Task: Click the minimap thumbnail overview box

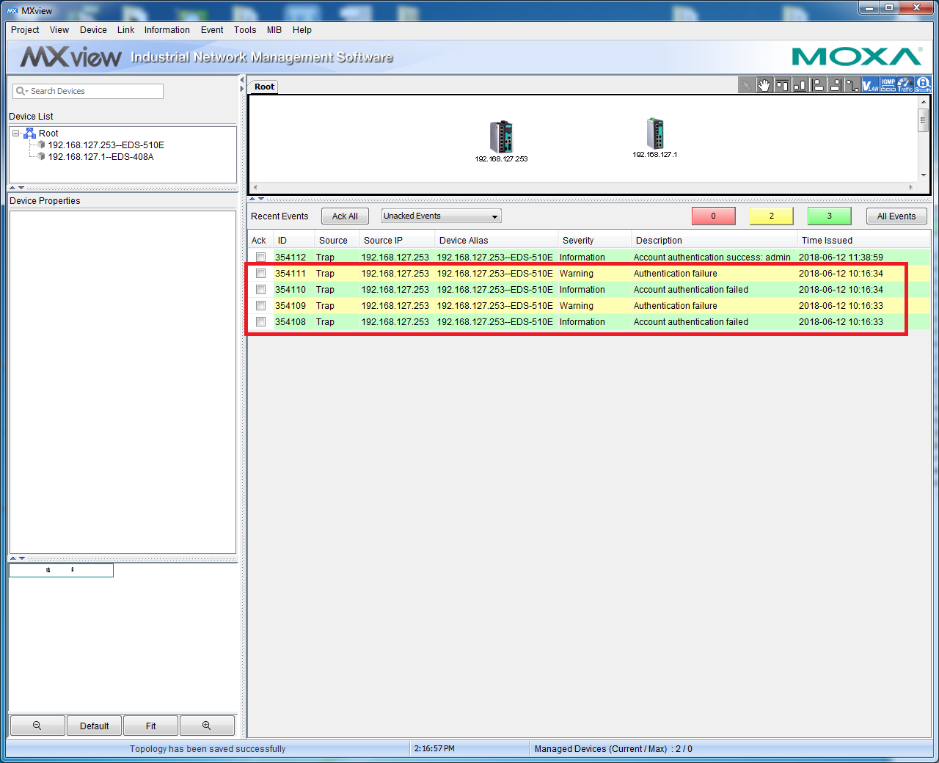Action: pyautogui.click(x=61, y=570)
